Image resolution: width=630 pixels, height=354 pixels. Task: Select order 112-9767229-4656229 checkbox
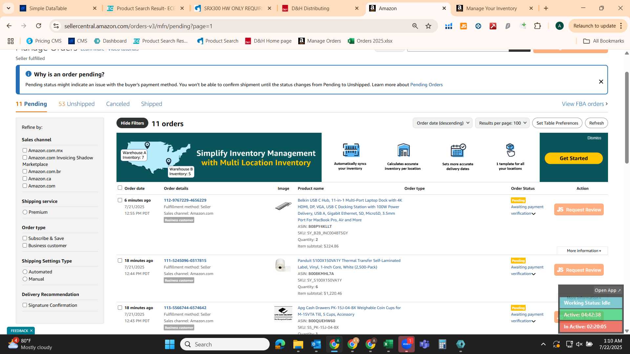[x=120, y=200]
